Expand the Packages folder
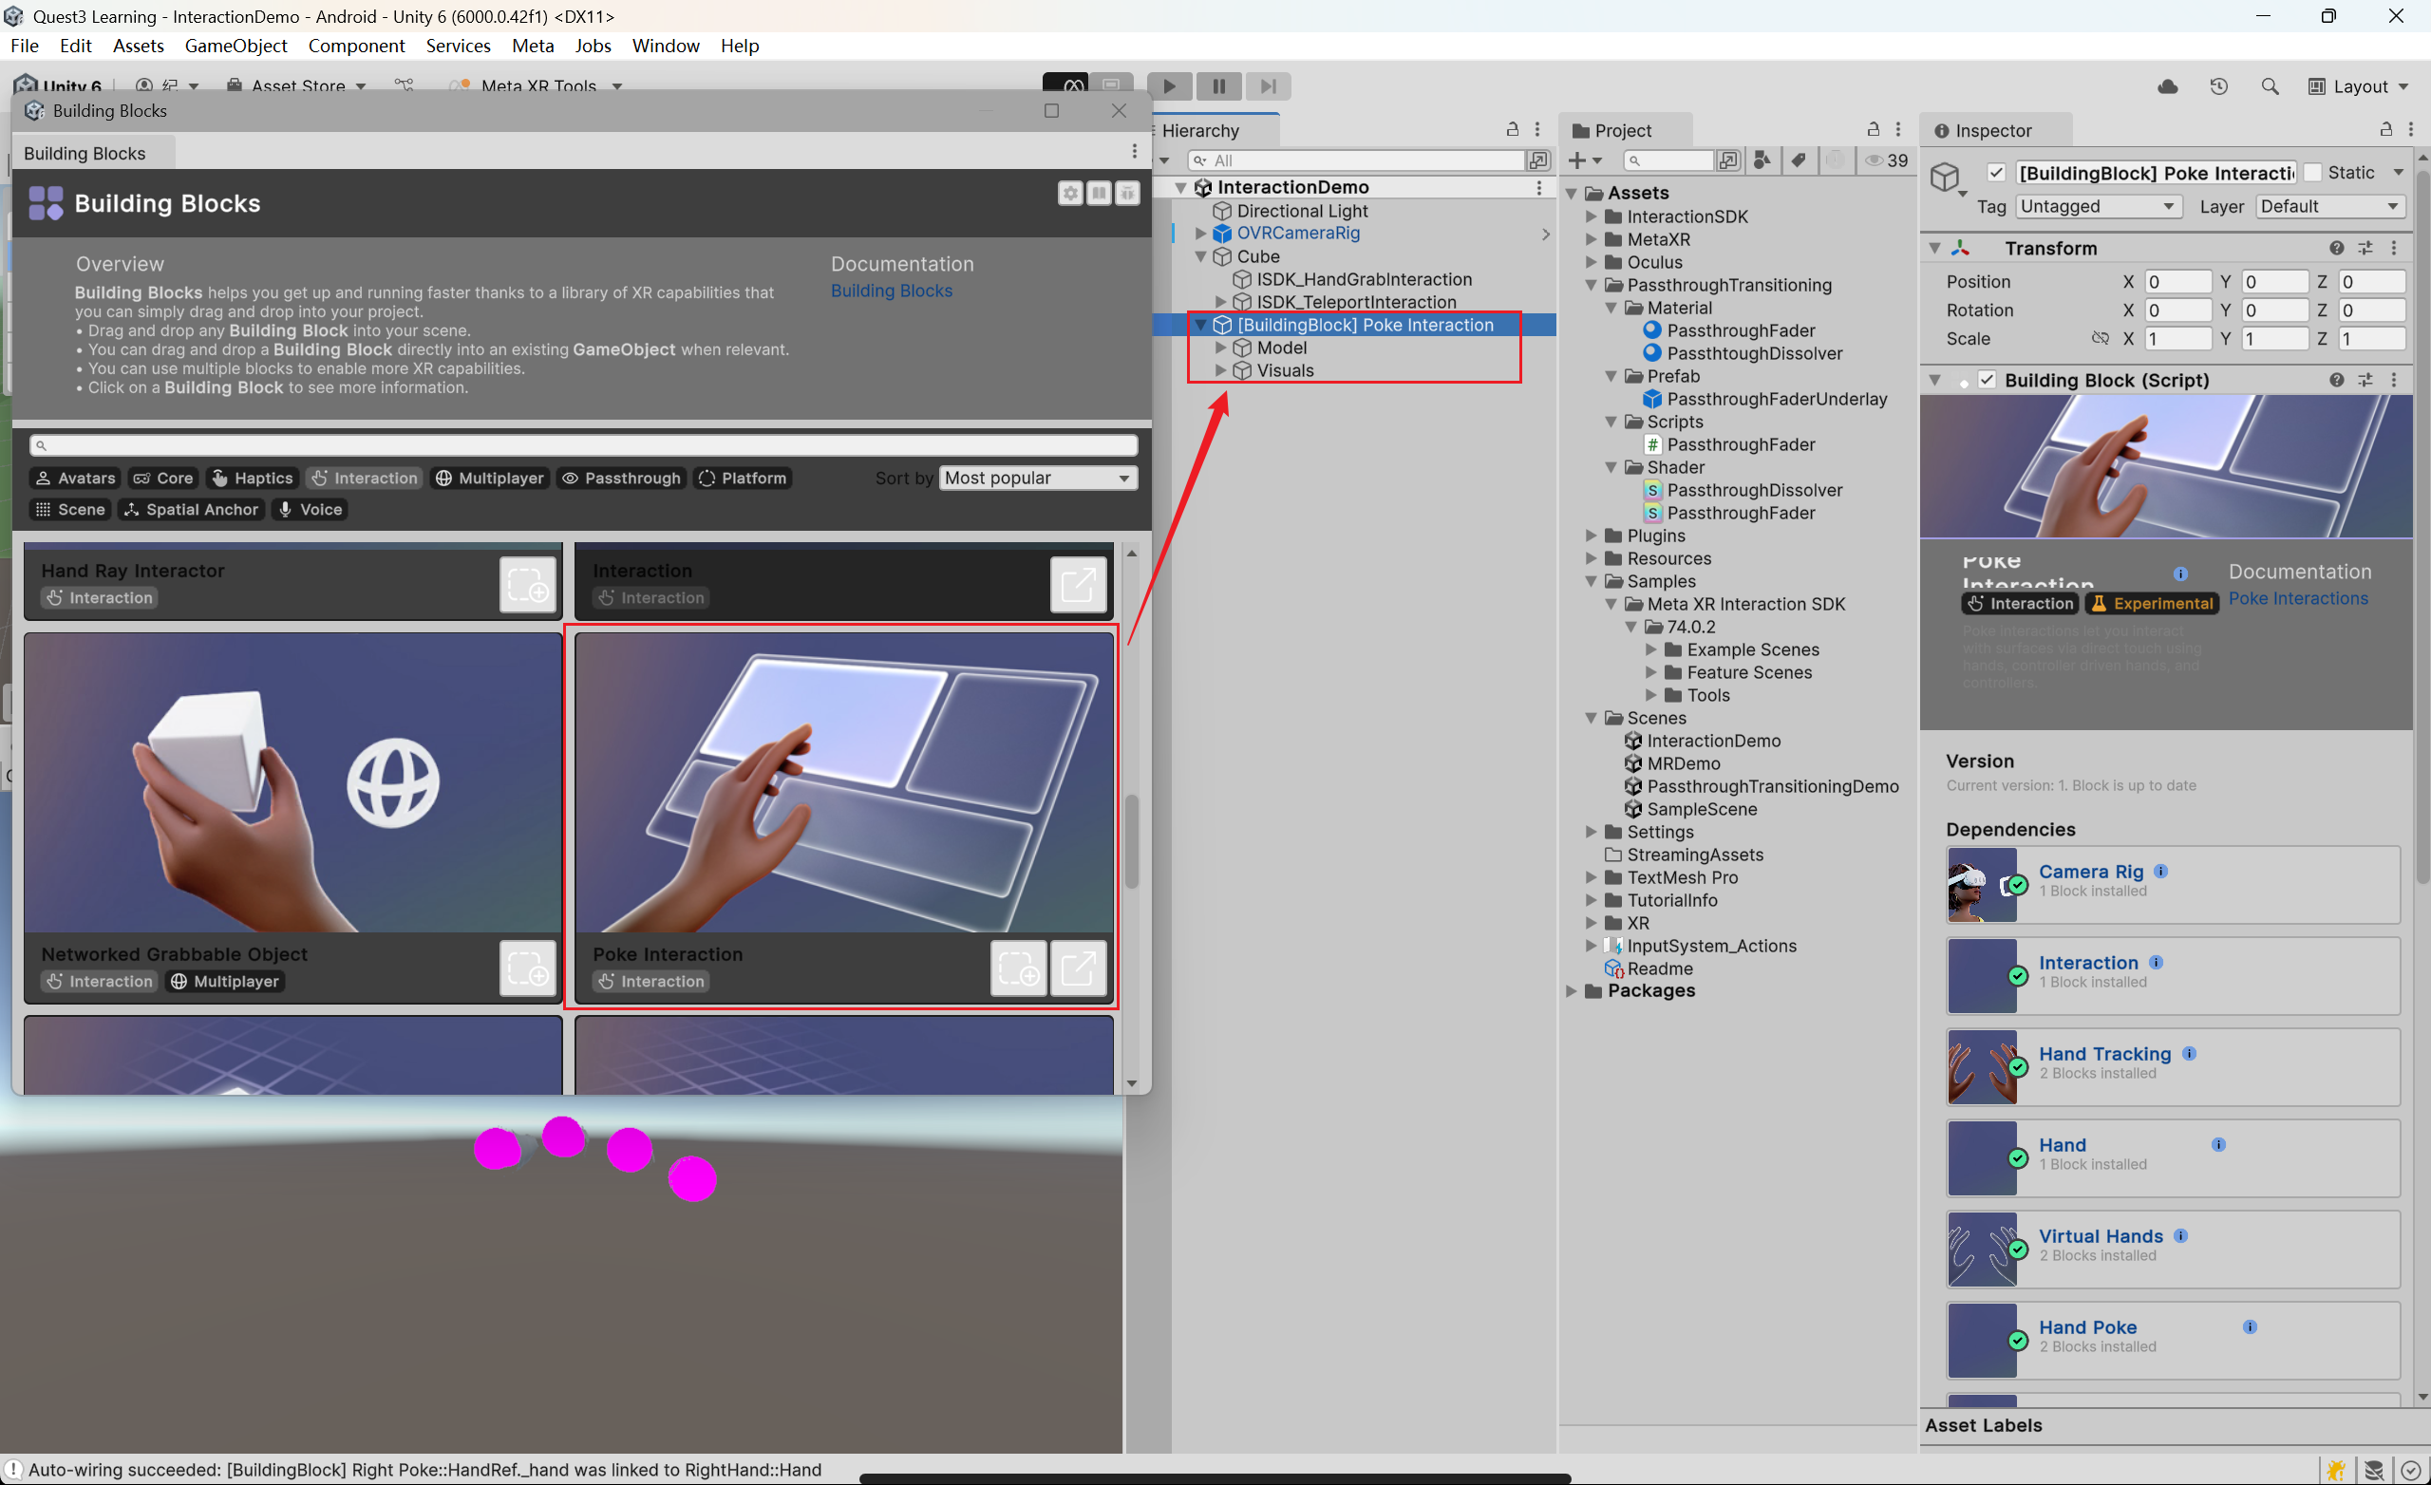Image resolution: width=2431 pixels, height=1485 pixels. [x=1572, y=990]
